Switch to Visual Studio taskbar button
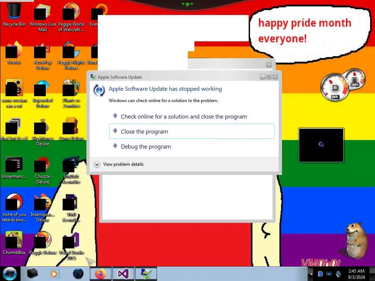The image size is (375, 281). tap(123, 274)
